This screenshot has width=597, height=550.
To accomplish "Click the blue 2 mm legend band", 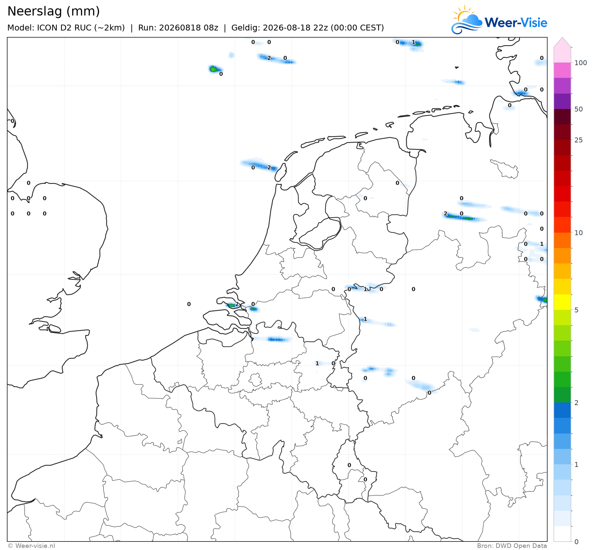I will (x=562, y=410).
